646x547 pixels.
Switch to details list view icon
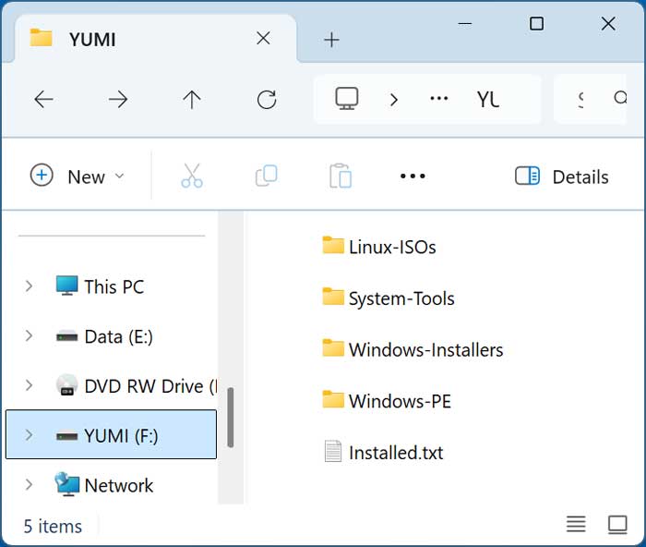pyautogui.click(x=576, y=524)
